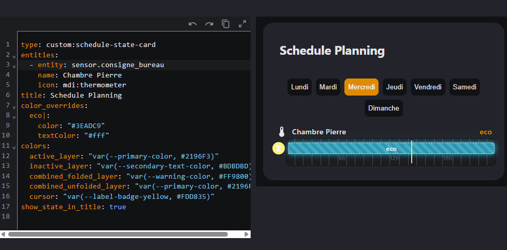Screen dimensions: 507x250
Task: Fold the entity item at line 3
Action: [x=14, y=66]
